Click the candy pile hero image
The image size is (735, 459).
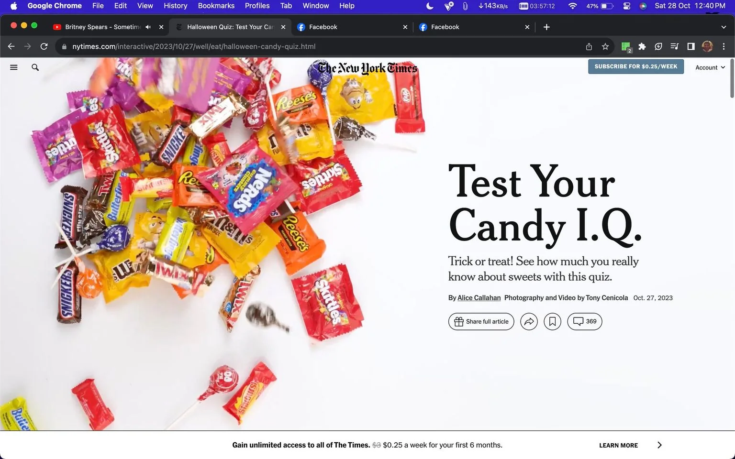click(213, 244)
